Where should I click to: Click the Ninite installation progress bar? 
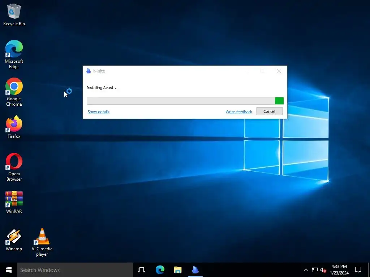(185, 101)
